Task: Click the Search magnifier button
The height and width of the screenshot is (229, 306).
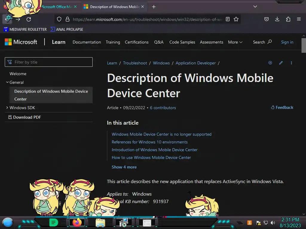Action: (x=262, y=42)
